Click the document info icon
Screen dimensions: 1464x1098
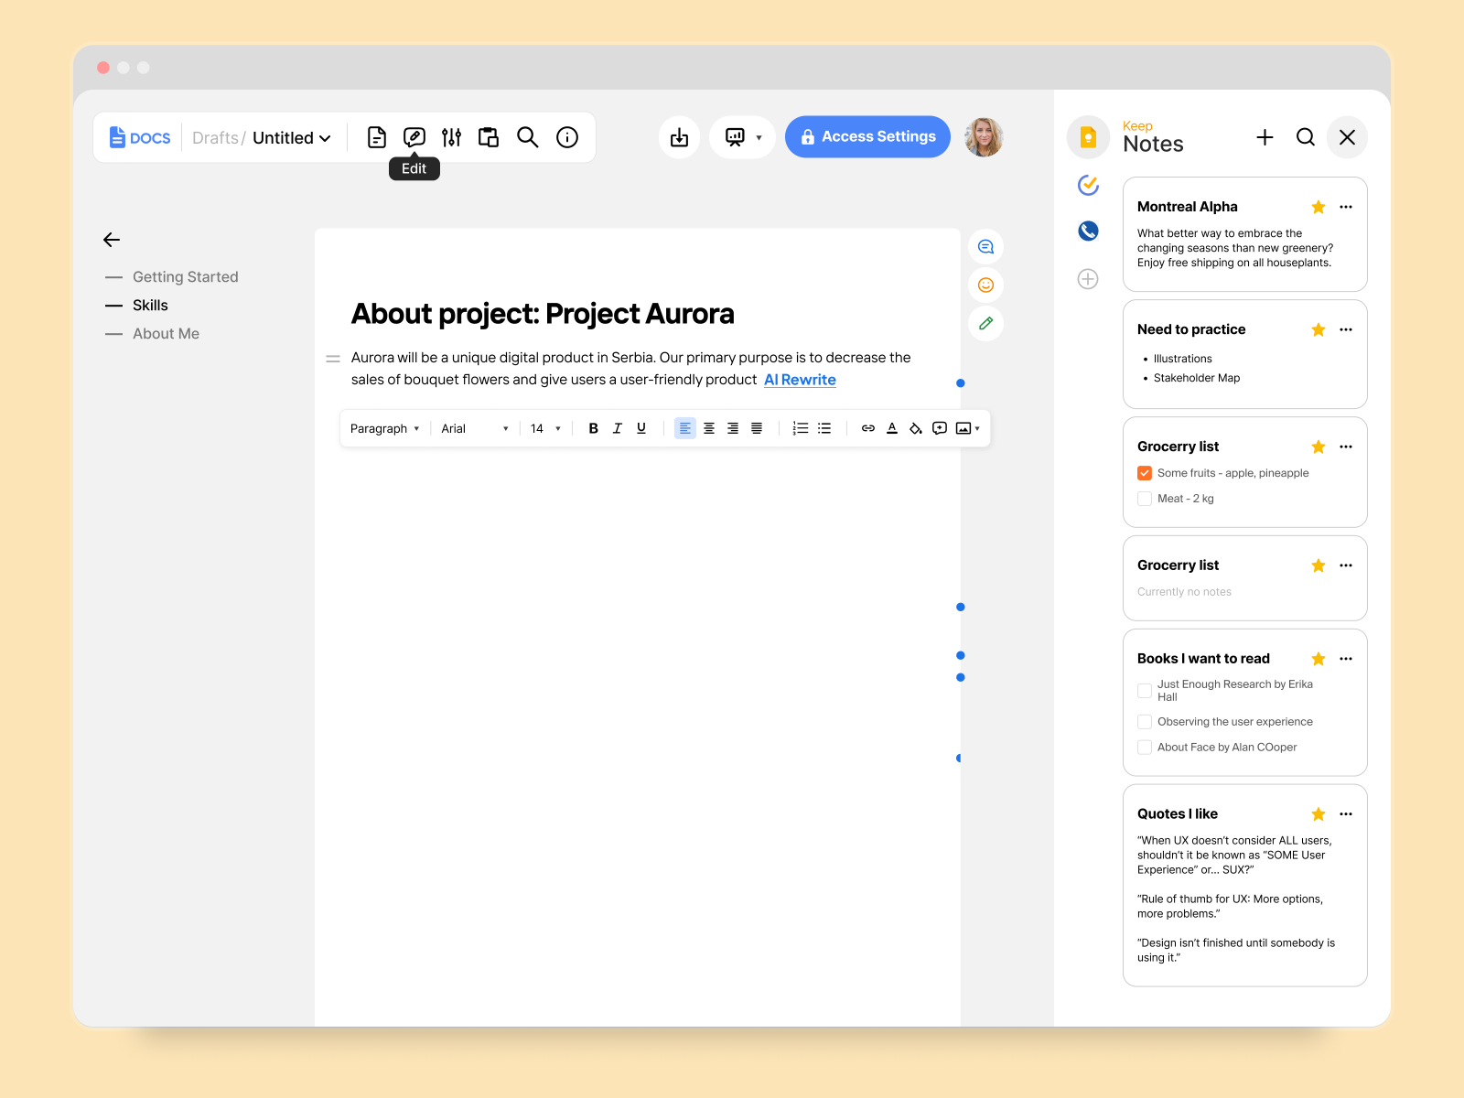(567, 137)
